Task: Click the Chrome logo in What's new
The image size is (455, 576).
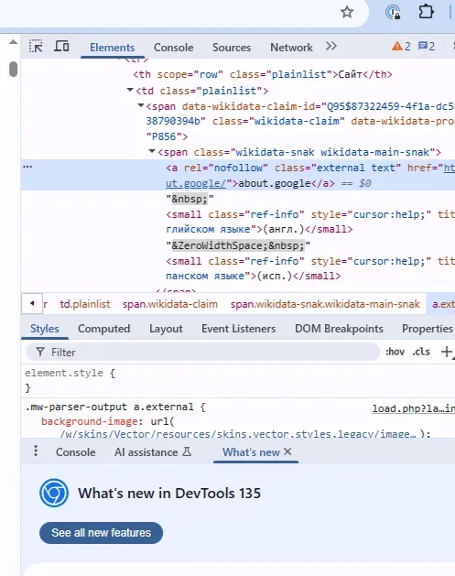Action: tap(54, 493)
